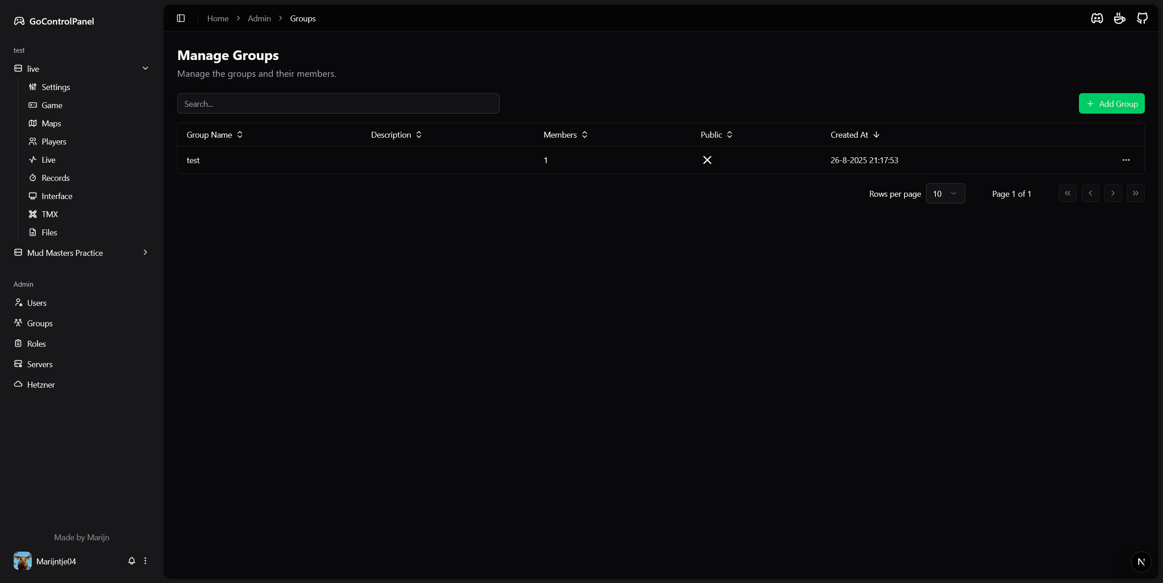Collapse the live server section
This screenshot has height=583, width=1163.
coord(145,69)
